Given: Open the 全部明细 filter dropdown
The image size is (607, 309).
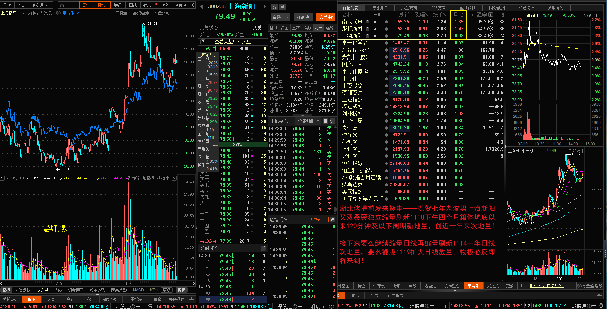Looking at the screenshot, I should pos(308,121).
